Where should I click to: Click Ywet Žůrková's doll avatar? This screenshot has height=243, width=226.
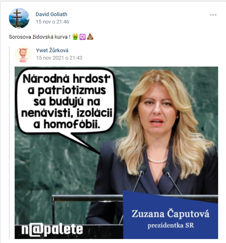point(23,54)
